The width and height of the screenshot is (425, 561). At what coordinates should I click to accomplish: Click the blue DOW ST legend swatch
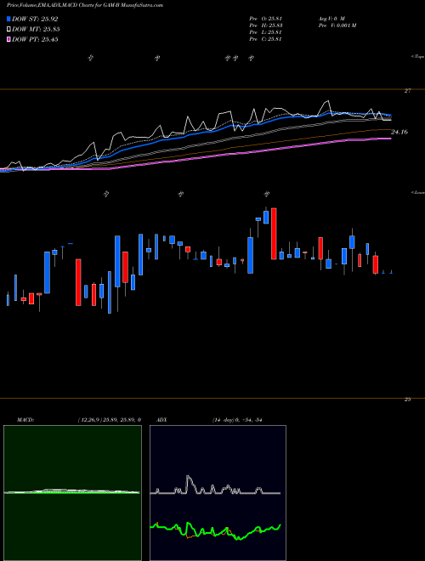tap(8, 19)
